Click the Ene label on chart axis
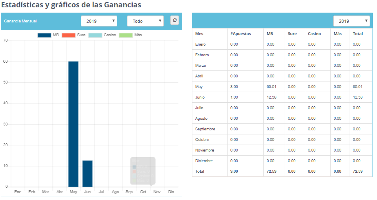 18,192
